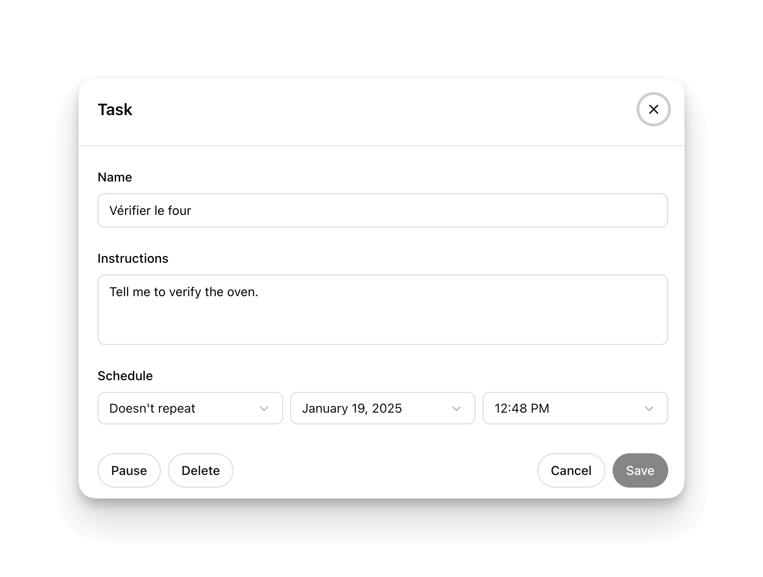Click inside the Instructions text area
Screen dimensions: 763x577
[382, 316]
